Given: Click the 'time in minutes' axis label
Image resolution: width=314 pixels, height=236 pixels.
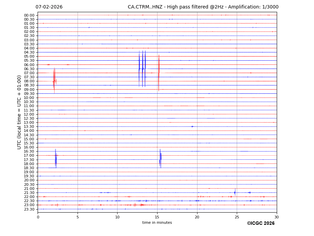Looking at the screenshot, I should (157, 223).
